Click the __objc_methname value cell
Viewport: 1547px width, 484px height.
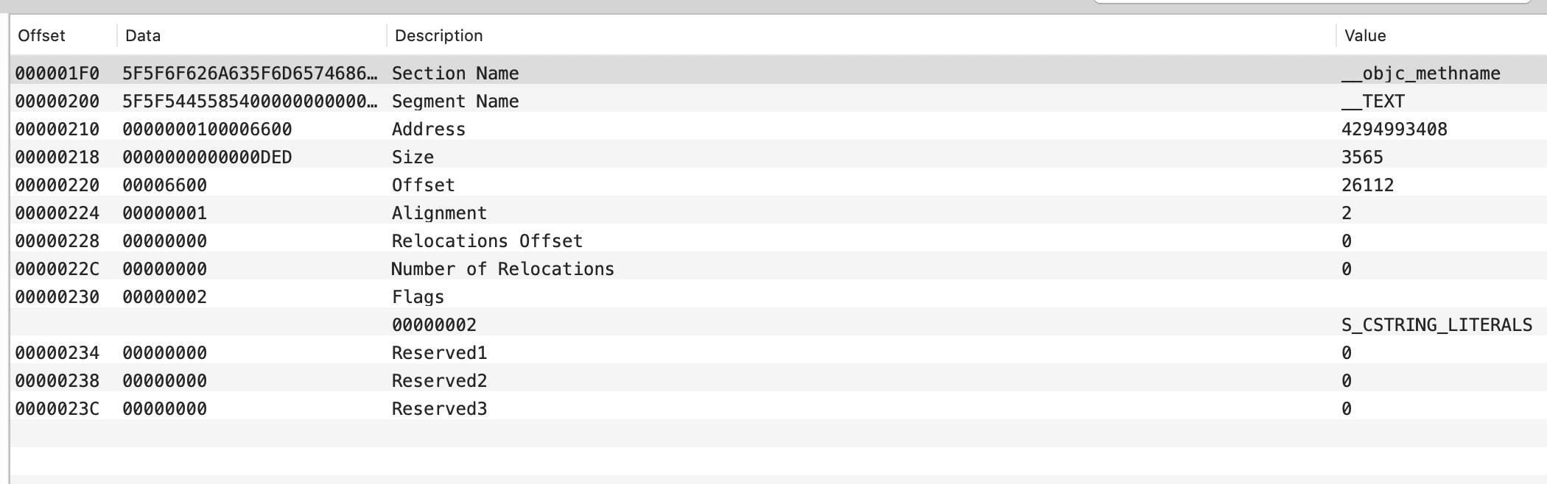1420,73
